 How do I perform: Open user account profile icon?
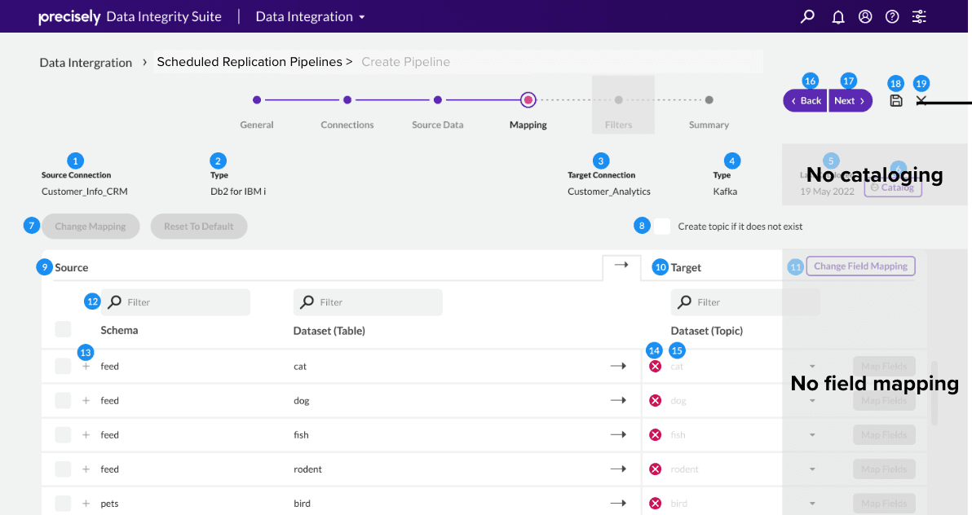pos(865,17)
